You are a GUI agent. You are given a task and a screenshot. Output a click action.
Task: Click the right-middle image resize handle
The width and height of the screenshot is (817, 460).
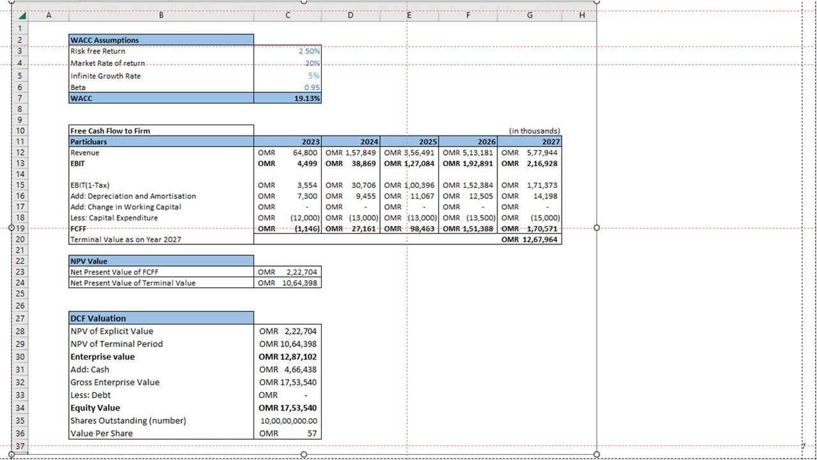[x=597, y=227]
